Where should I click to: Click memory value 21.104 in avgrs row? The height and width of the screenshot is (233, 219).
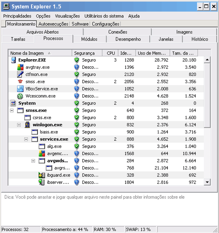(x=161, y=168)
